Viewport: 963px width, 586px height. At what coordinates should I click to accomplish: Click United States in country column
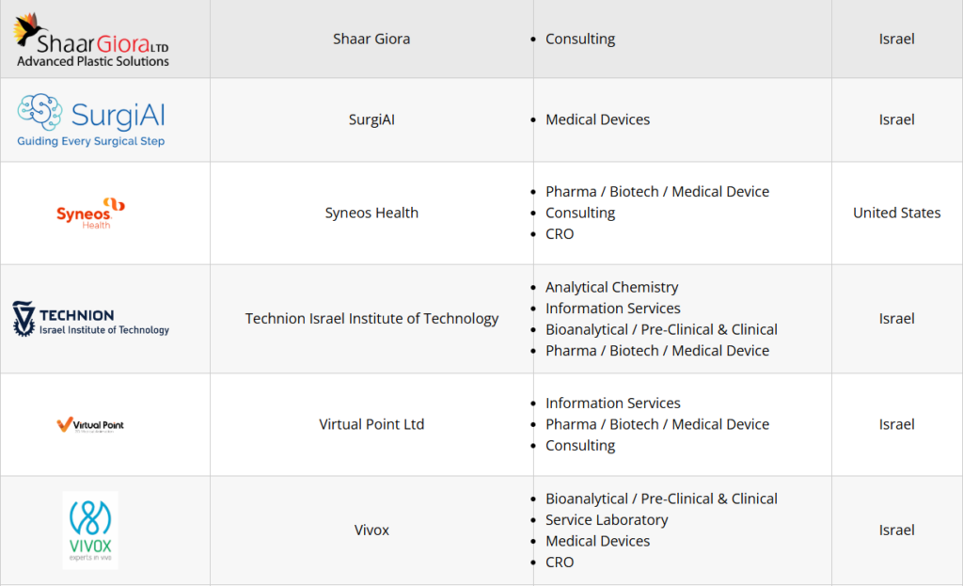896,213
